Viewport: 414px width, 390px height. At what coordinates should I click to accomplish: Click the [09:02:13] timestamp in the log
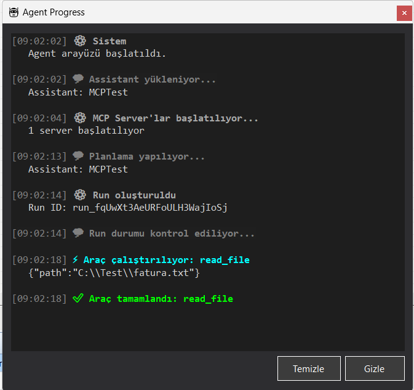39,156
